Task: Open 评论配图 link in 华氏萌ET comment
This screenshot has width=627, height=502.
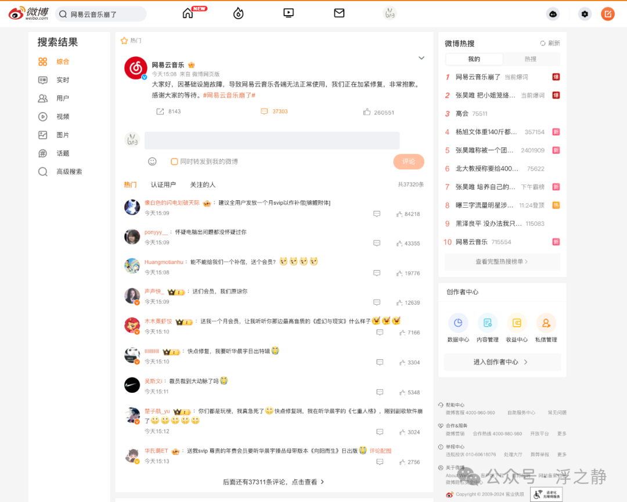Action: point(380,451)
